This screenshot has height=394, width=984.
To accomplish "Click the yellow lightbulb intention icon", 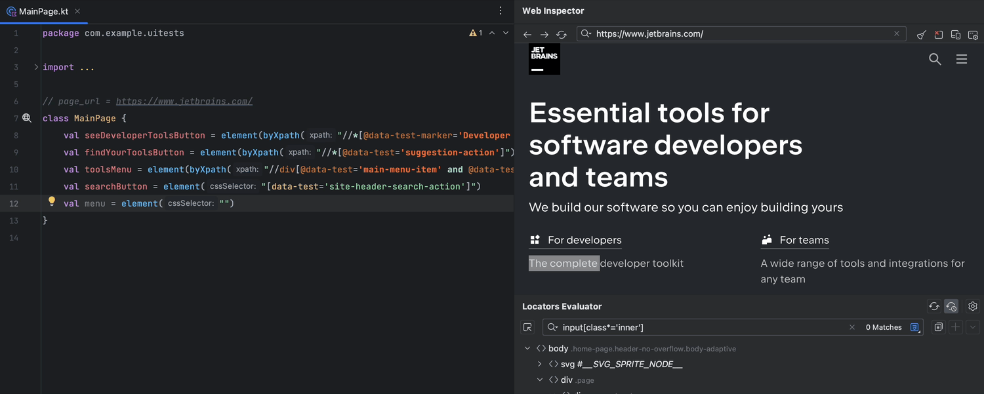I will coord(52,202).
